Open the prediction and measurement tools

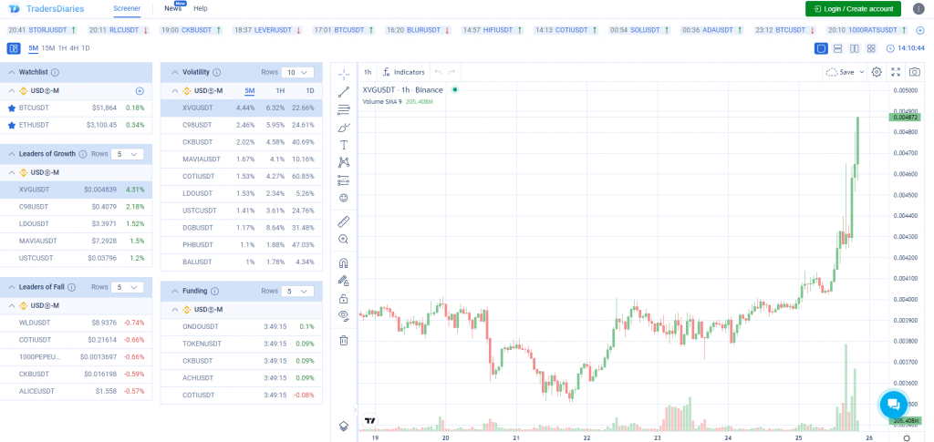click(x=344, y=180)
